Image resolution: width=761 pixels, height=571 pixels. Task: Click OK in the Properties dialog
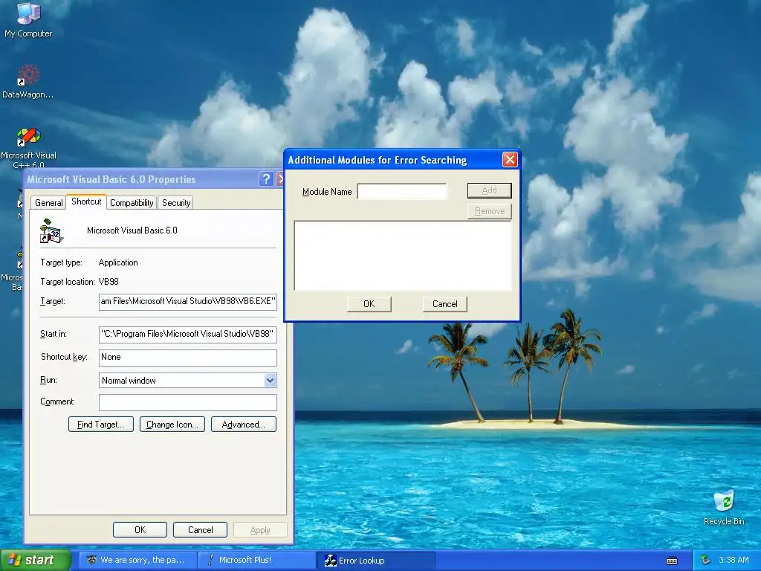coord(140,529)
